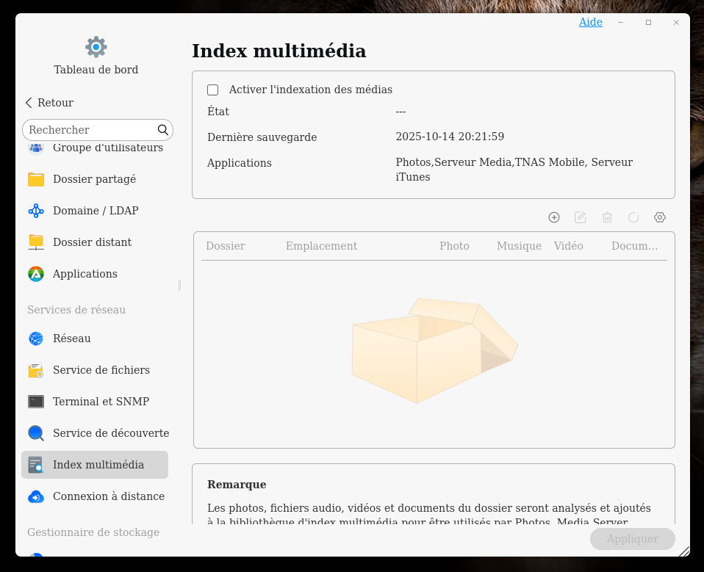The image size is (704, 572).
Task: Click the Emplacement column header
Action: tap(321, 246)
